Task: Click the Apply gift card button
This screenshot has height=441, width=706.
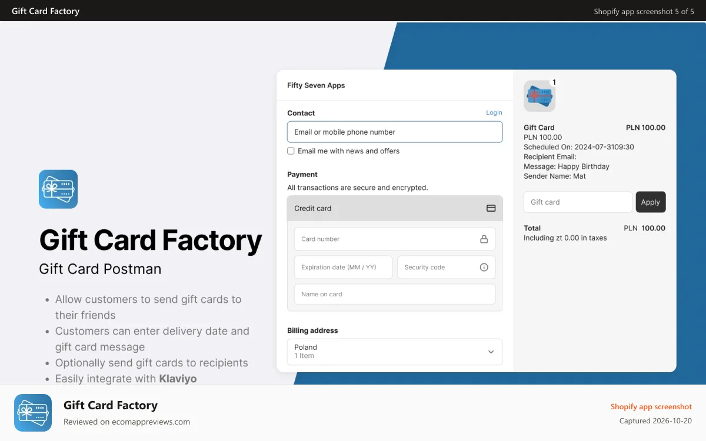Action: click(x=651, y=202)
